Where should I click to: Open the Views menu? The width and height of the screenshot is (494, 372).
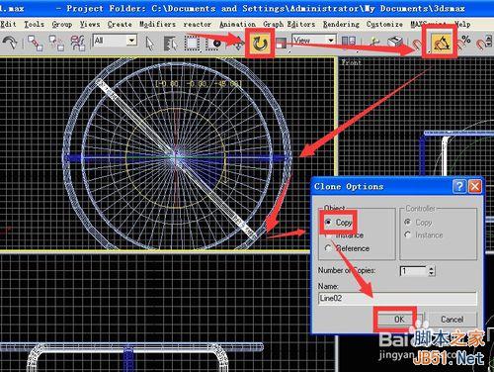tap(90, 24)
